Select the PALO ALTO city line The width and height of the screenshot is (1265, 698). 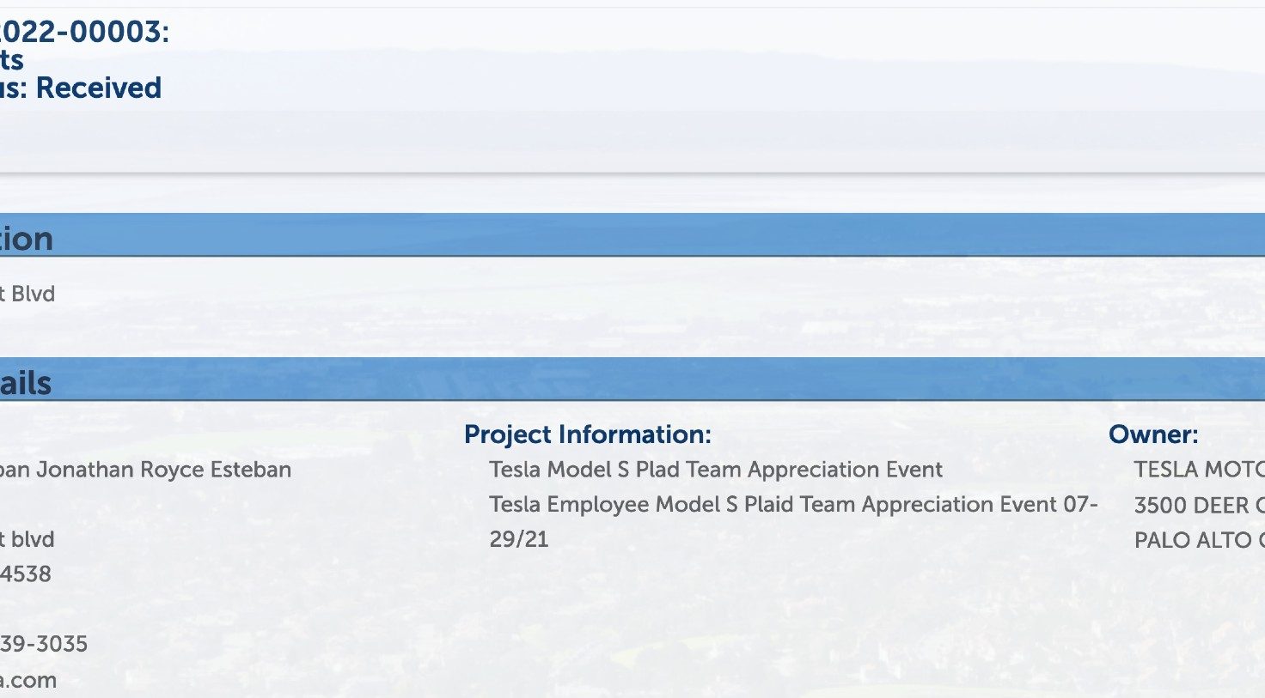tap(1199, 540)
